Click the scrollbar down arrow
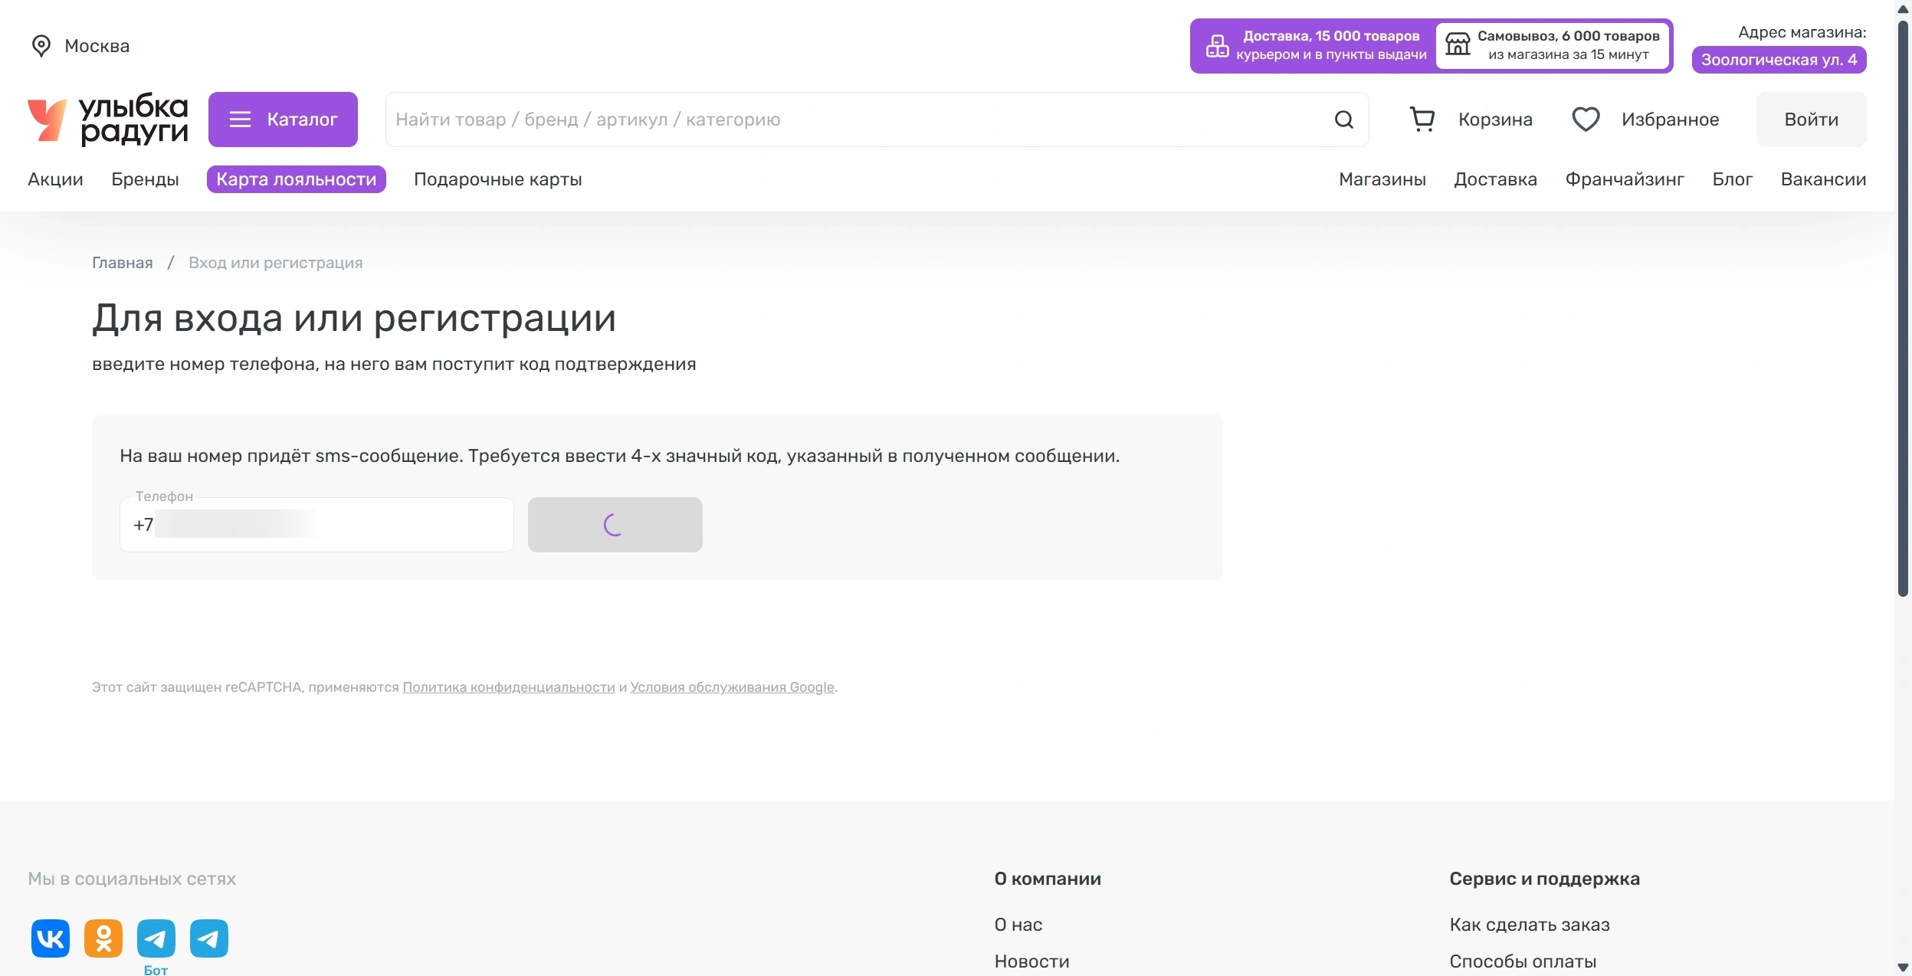 tap(1903, 967)
